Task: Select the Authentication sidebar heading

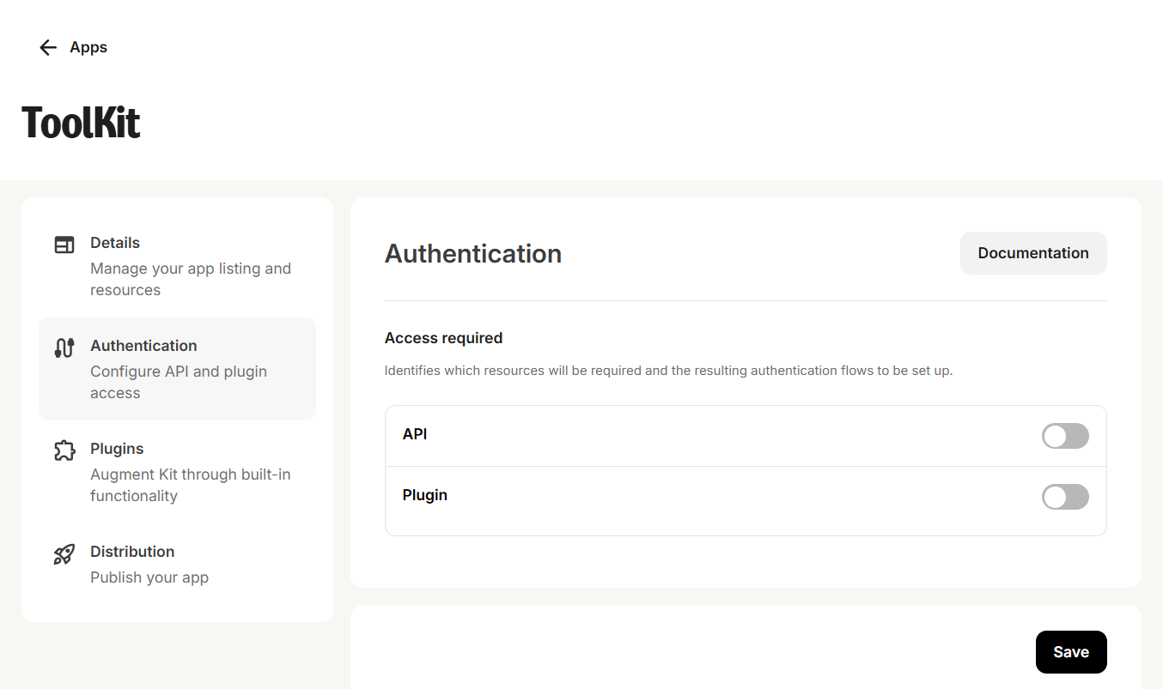Action: click(x=143, y=346)
